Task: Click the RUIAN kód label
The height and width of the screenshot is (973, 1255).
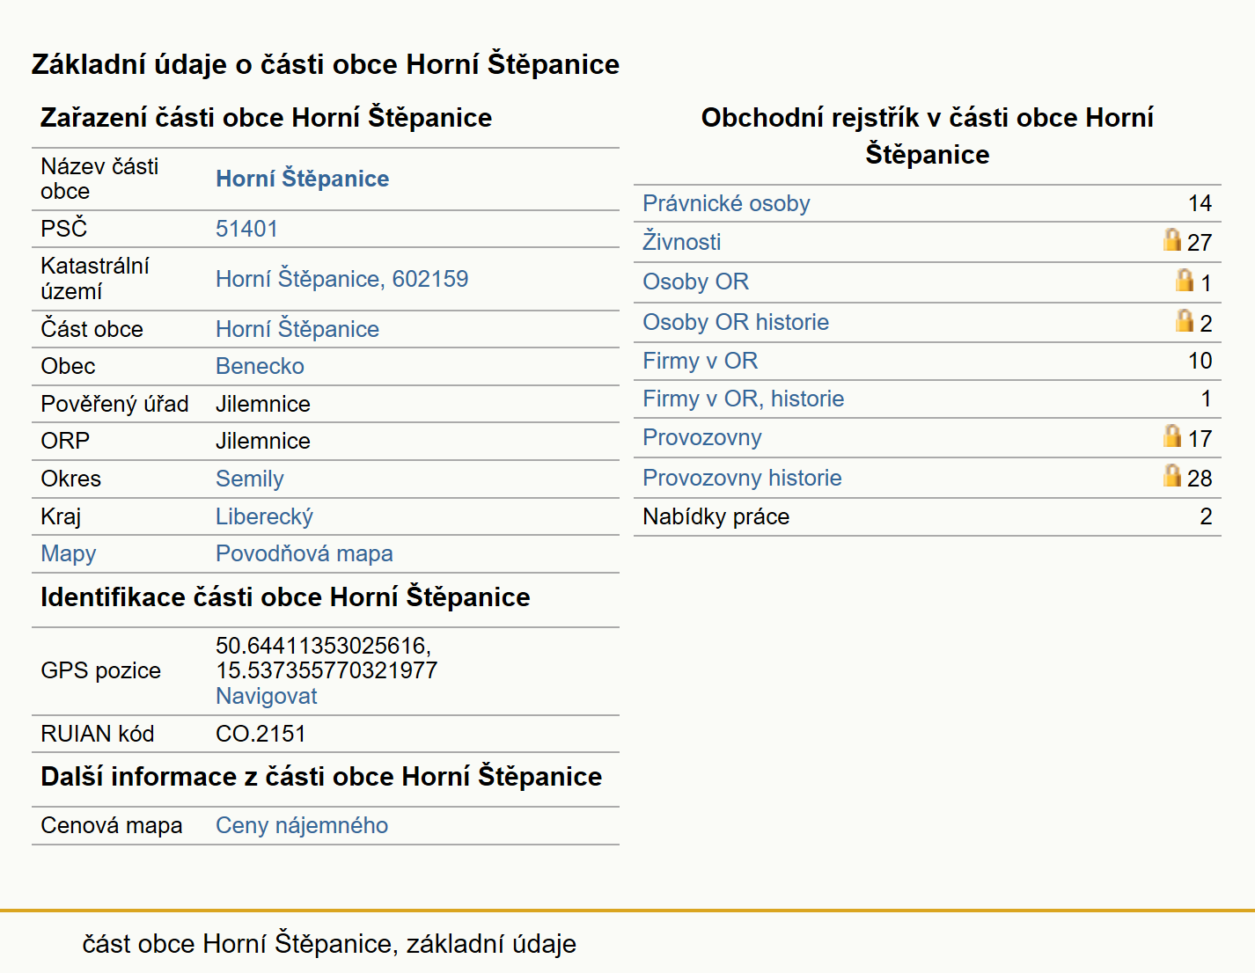Action: pyautogui.click(x=97, y=734)
